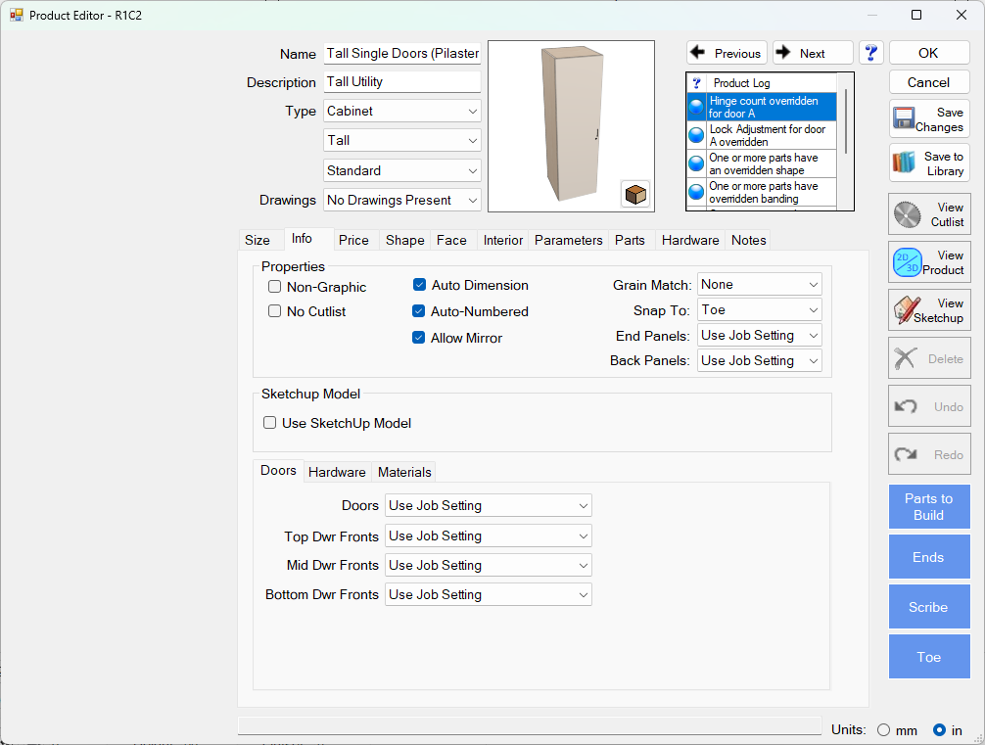Screen dimensions: 985x745
Task: Click the blue question mark help icon
Action: [870, 53]
